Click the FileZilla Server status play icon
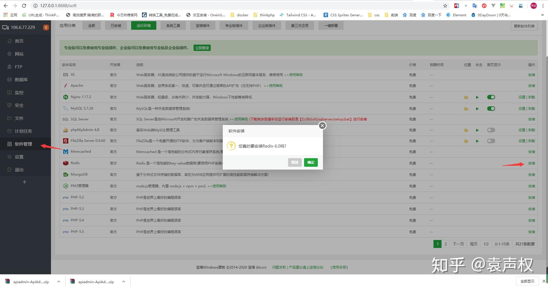This screenshot has width=548, height=288. pos(477,141)
